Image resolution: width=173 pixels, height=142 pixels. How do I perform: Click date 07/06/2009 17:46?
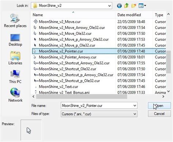tap(131, 87)
